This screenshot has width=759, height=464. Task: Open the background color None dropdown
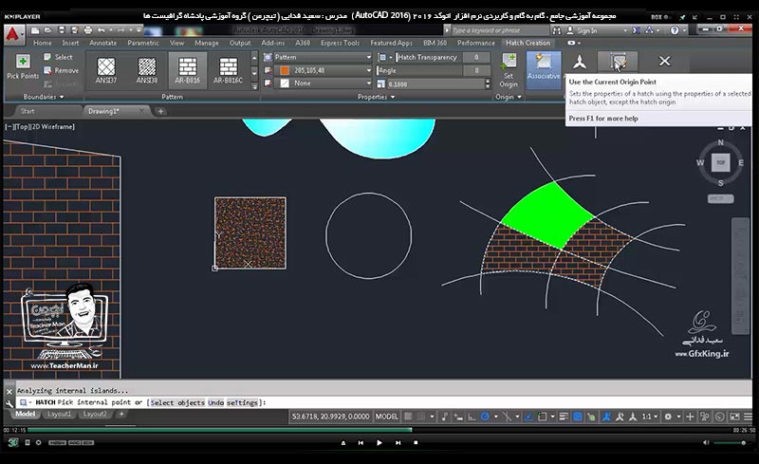pos(323,84)
